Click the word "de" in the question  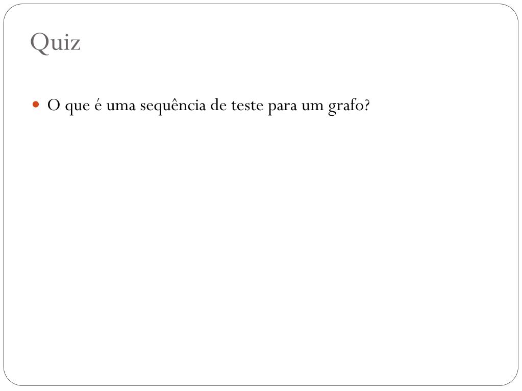(218, 105)
